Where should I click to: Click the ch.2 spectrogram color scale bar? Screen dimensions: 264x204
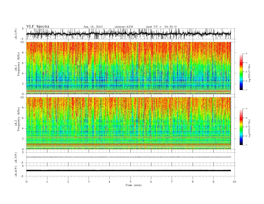tap(241, 127)
